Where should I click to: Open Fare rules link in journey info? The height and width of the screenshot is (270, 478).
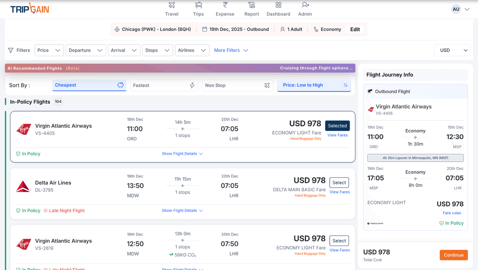[x=452, y=213]
